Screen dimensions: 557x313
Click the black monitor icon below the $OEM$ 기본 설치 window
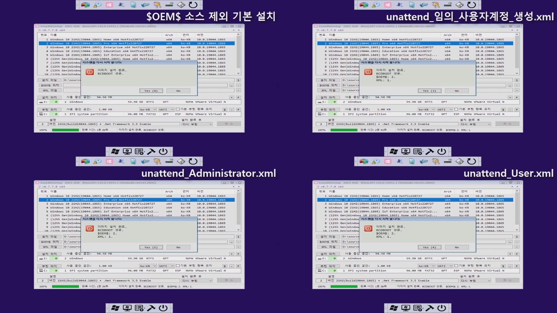(x=127, y=152)
